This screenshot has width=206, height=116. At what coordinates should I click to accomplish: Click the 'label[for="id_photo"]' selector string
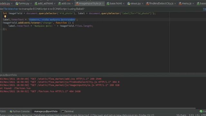pos(136,13)
